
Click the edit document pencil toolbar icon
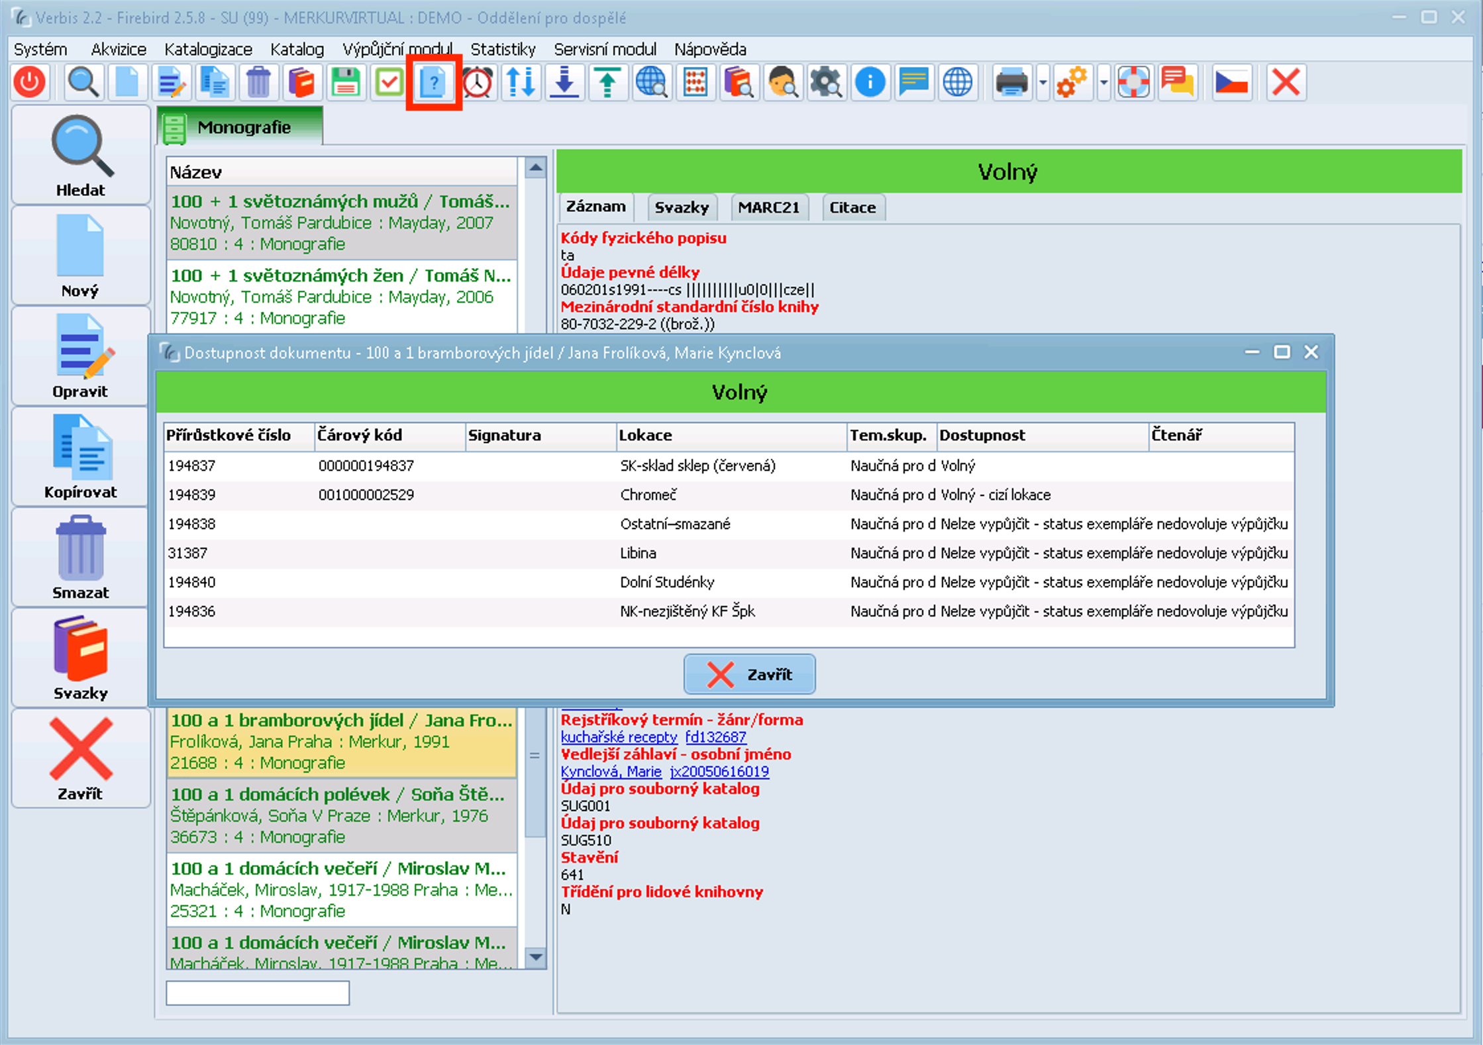point(171,83)
